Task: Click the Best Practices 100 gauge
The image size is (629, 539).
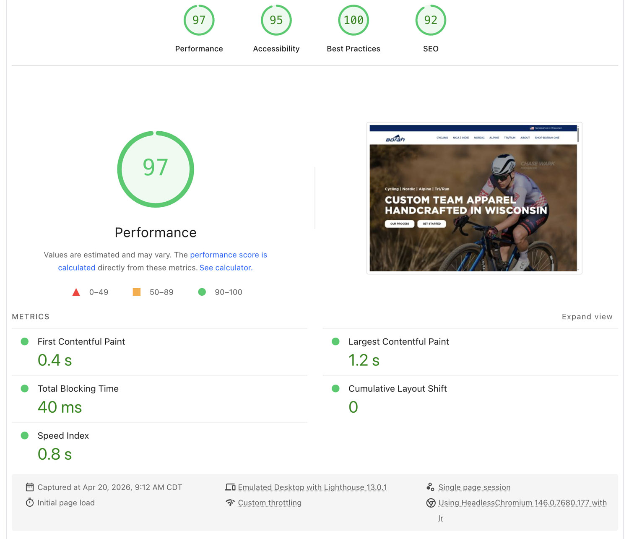Action: pyautogui.click(x=353, y=21)
